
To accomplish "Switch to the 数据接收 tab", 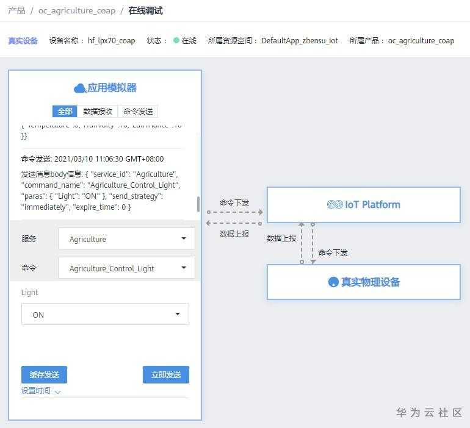I will coord(98,112).
